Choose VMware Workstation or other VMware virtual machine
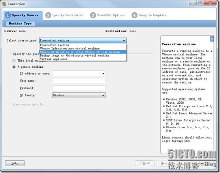Viewport: 220px width, 173px height. pos(83,52)
